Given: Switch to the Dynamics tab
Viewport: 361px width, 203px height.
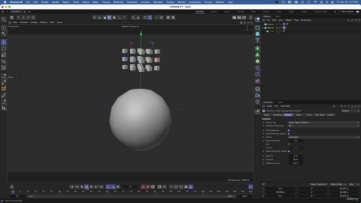Looking at the screenshot, I should pyautogui.click(x=277, y=115).
